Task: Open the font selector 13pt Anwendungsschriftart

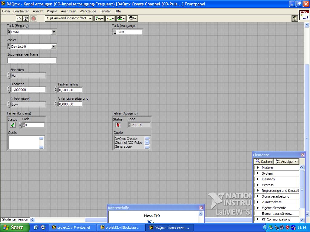Action: click(69, 18)
